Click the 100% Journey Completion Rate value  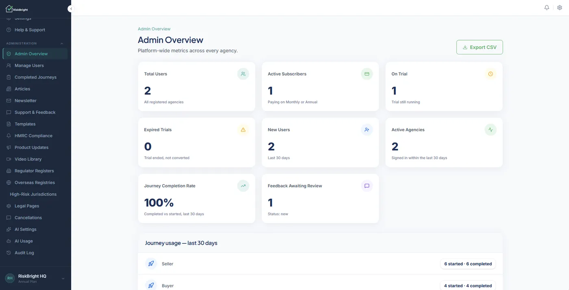click(159, 202)
